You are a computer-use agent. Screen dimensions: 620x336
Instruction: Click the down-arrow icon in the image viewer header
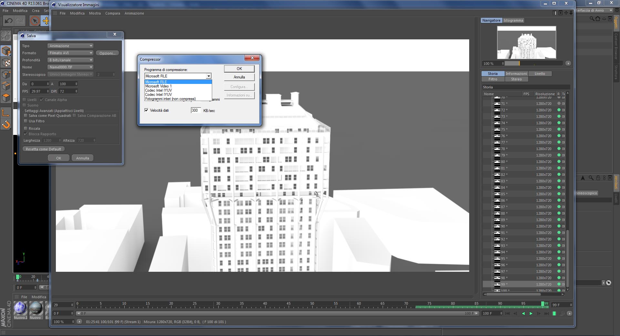pyautogui.click(x=571, y=13)
